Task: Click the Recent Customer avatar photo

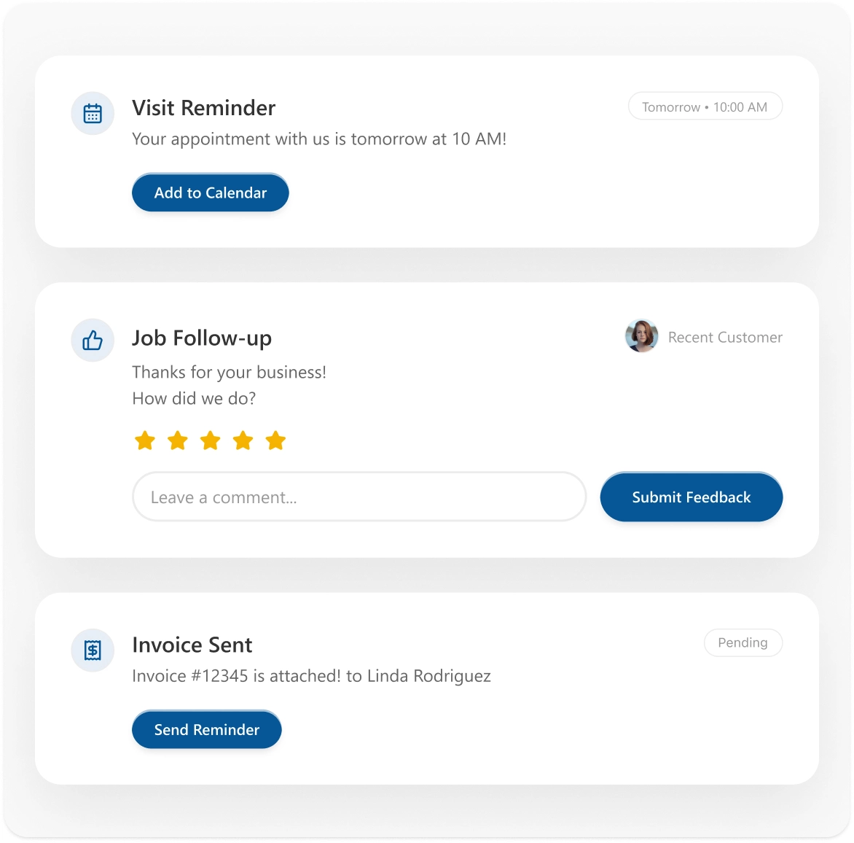Action: click(x=641, y=336)
